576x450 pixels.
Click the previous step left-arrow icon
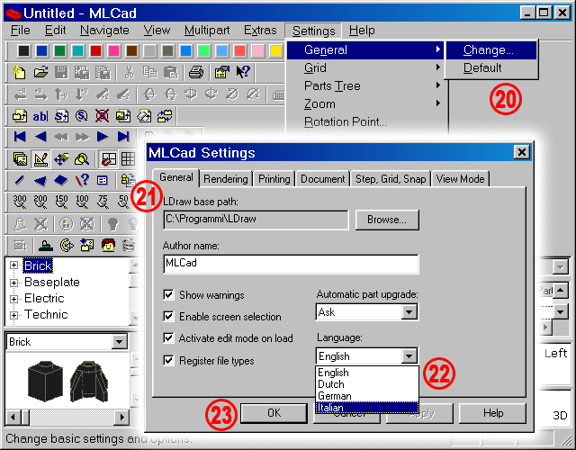click(40, 137)
